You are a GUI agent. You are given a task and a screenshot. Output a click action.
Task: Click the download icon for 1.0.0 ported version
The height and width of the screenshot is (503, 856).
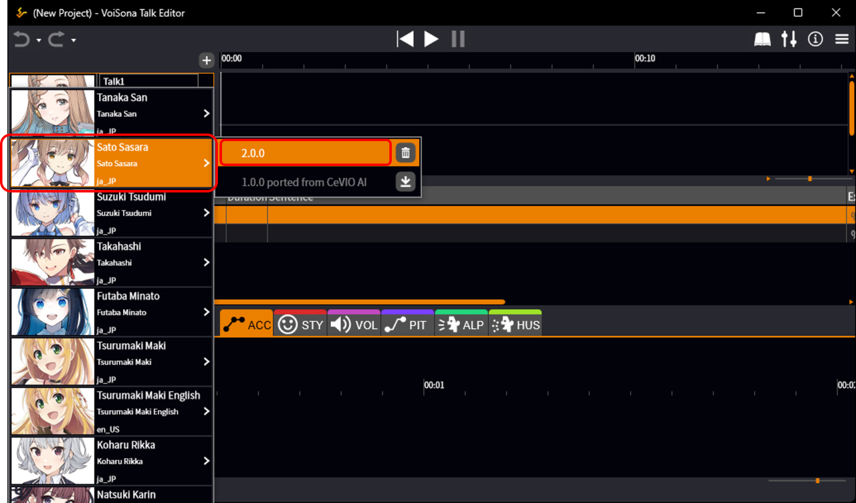405,181
